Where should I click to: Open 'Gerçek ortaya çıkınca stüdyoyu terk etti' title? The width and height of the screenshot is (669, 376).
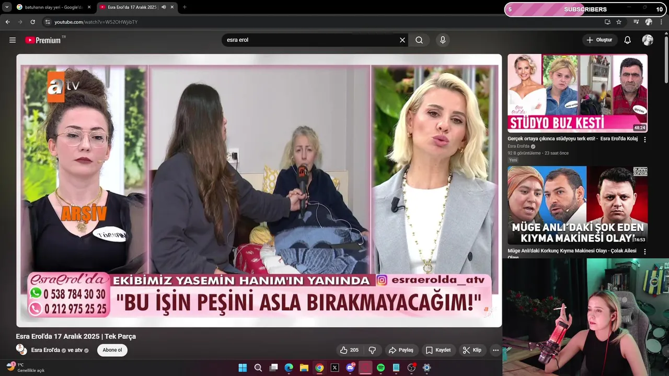pos(573,139)
